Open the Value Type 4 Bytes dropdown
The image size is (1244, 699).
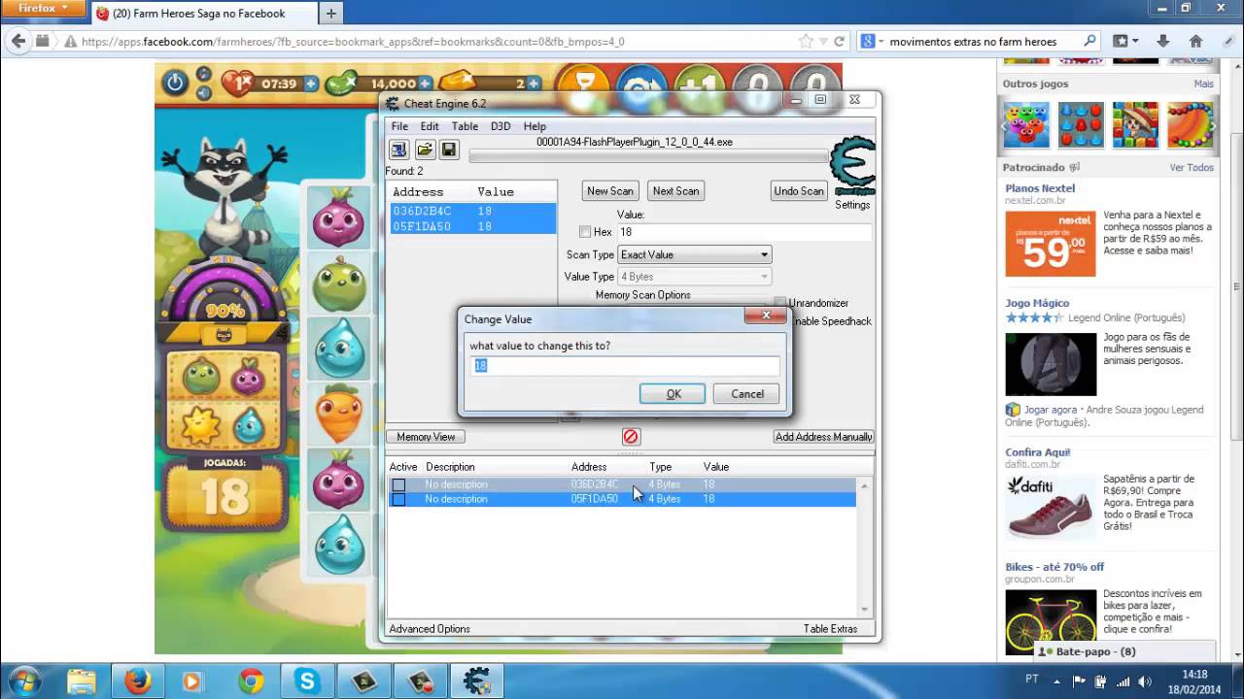coord(695,277)
